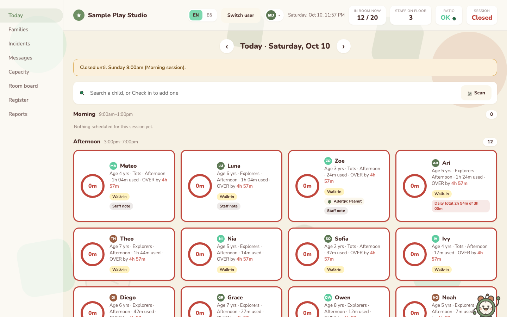
Task: Click Mateo's 0m timer ring
Action: pyautogui.click(x=93, y=186)
